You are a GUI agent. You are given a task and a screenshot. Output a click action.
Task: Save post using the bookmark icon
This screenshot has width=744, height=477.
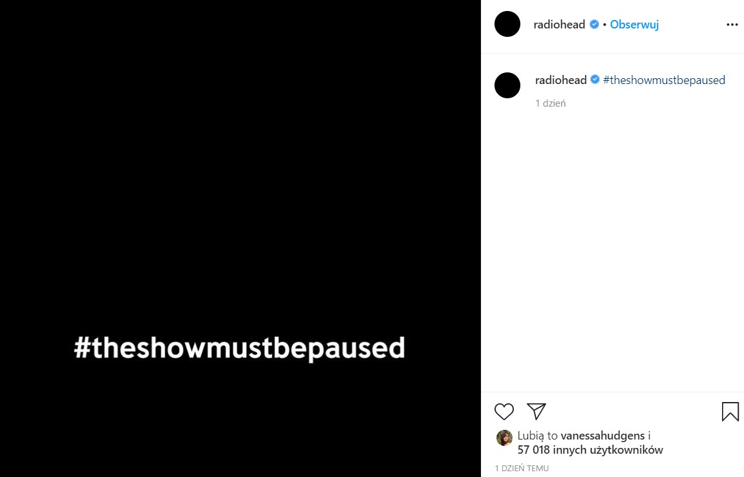[x=730, y=412]
